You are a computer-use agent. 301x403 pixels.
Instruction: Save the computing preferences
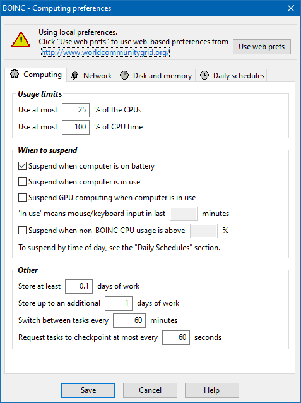tap(88, 390)
